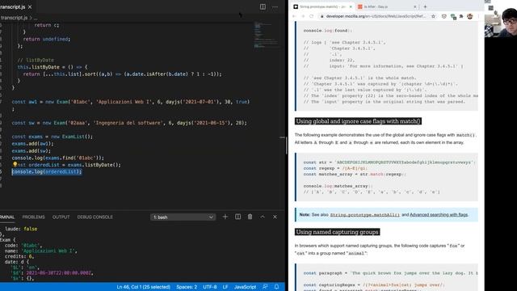Viewport: 517px width, 291px height.
Task: Bookmark this page with the star icon
Action: (433, 16)
